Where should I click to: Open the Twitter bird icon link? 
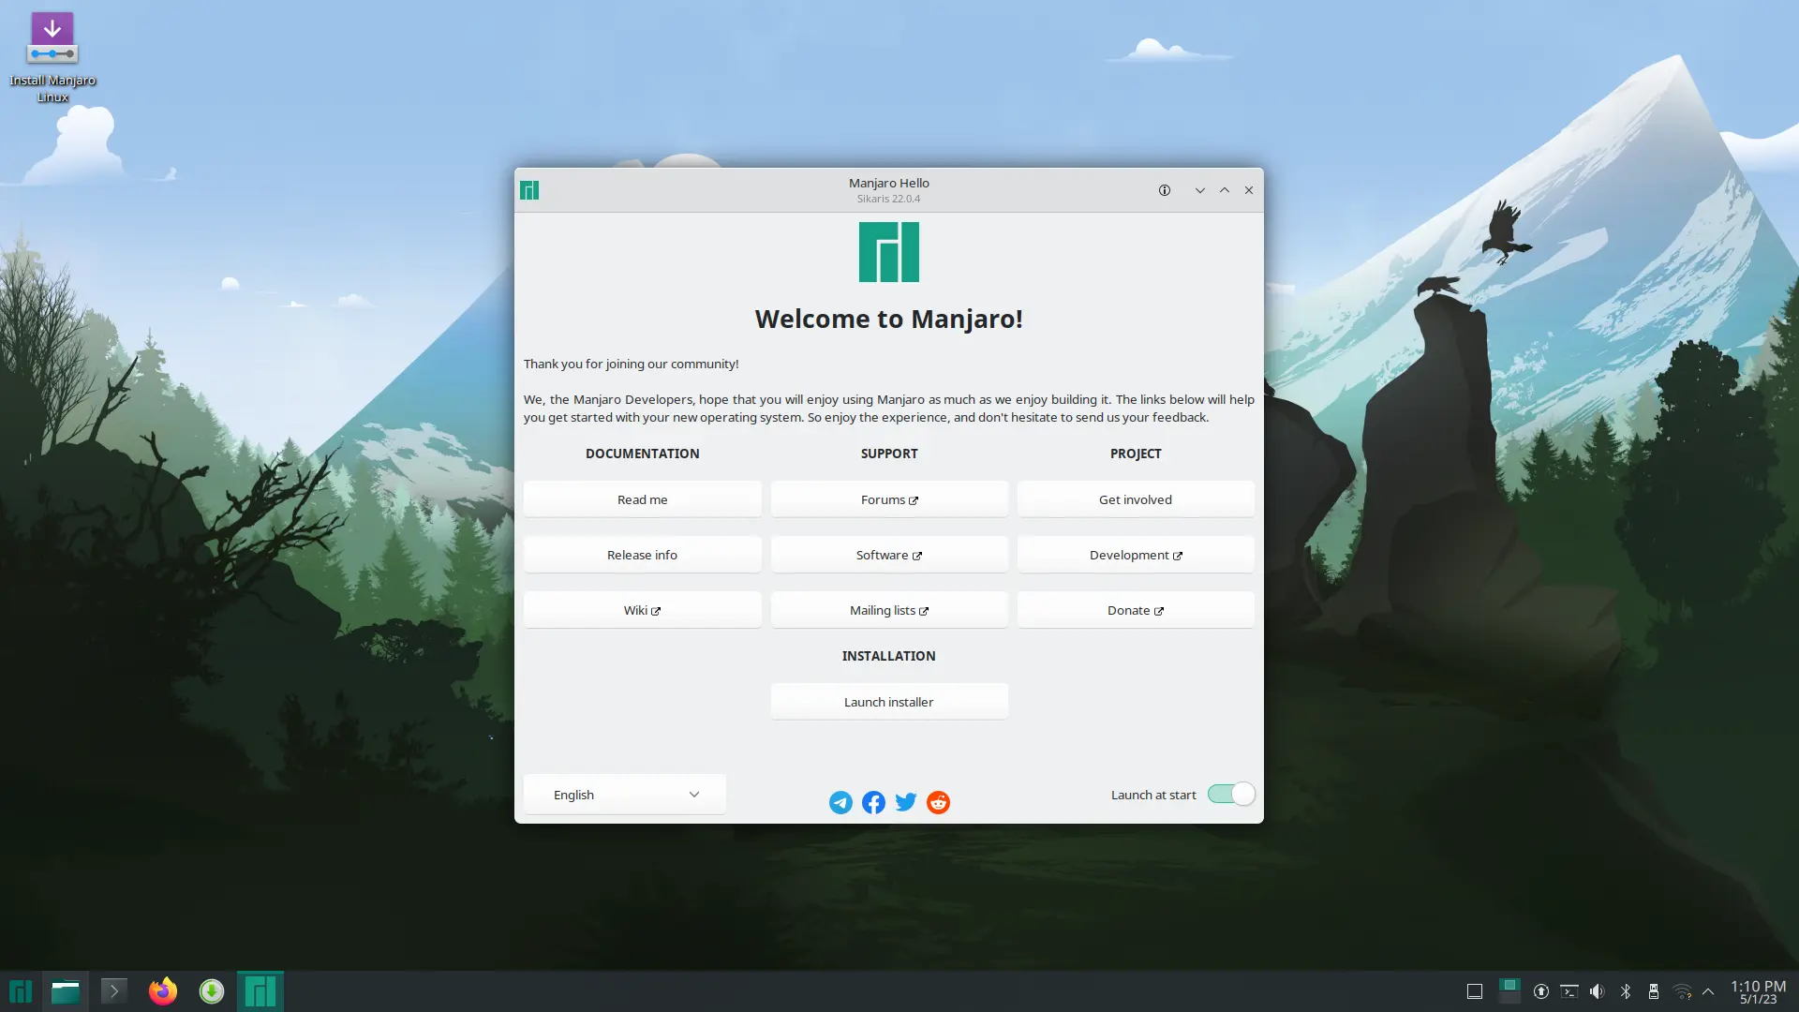click(906, 802)
